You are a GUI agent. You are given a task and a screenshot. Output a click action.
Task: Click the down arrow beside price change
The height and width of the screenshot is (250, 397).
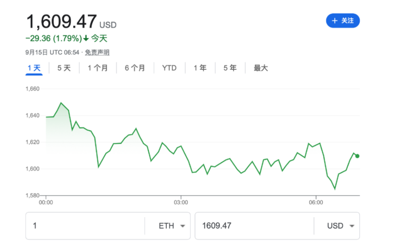[86, 38]
